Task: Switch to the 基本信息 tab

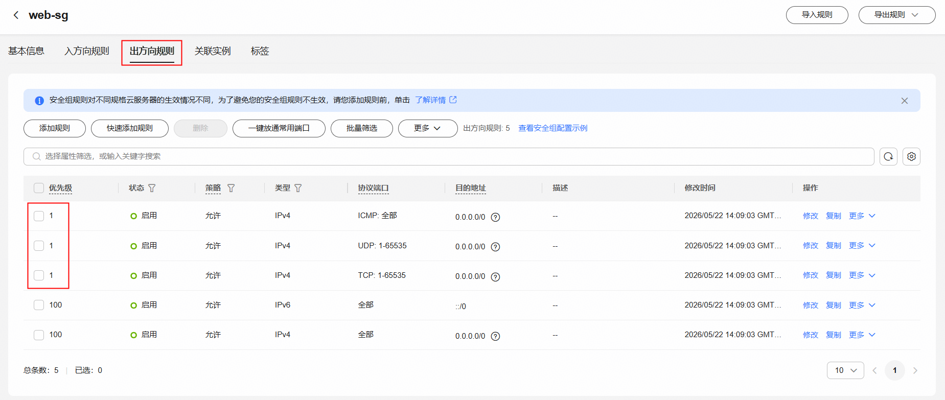Action: pyautogui.click(x=26, y=51)
